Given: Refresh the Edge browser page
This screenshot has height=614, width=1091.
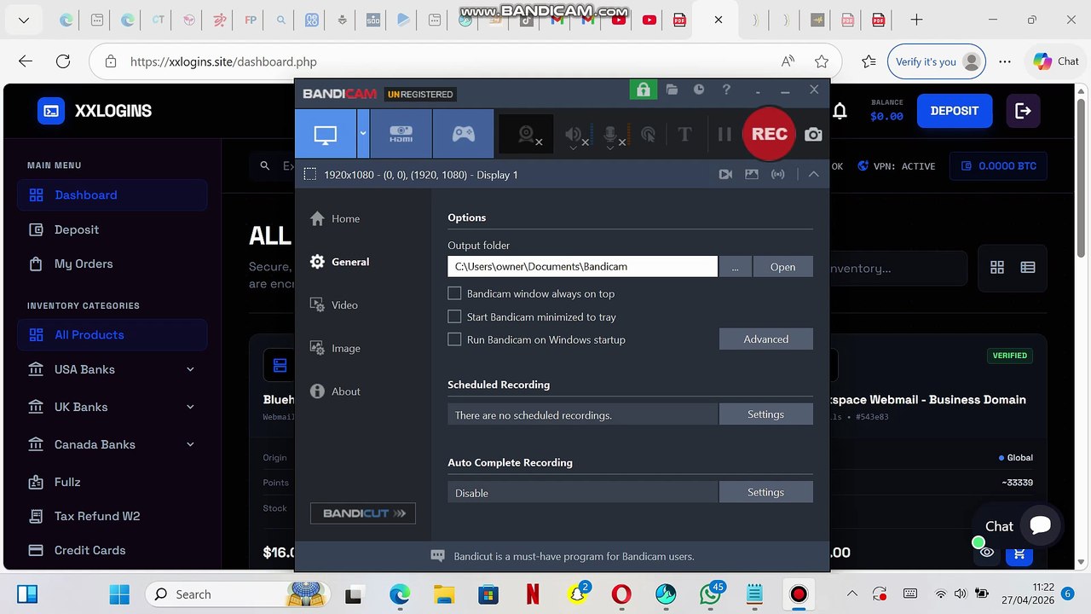Looking at the screenshot, I should pos(63,61).
